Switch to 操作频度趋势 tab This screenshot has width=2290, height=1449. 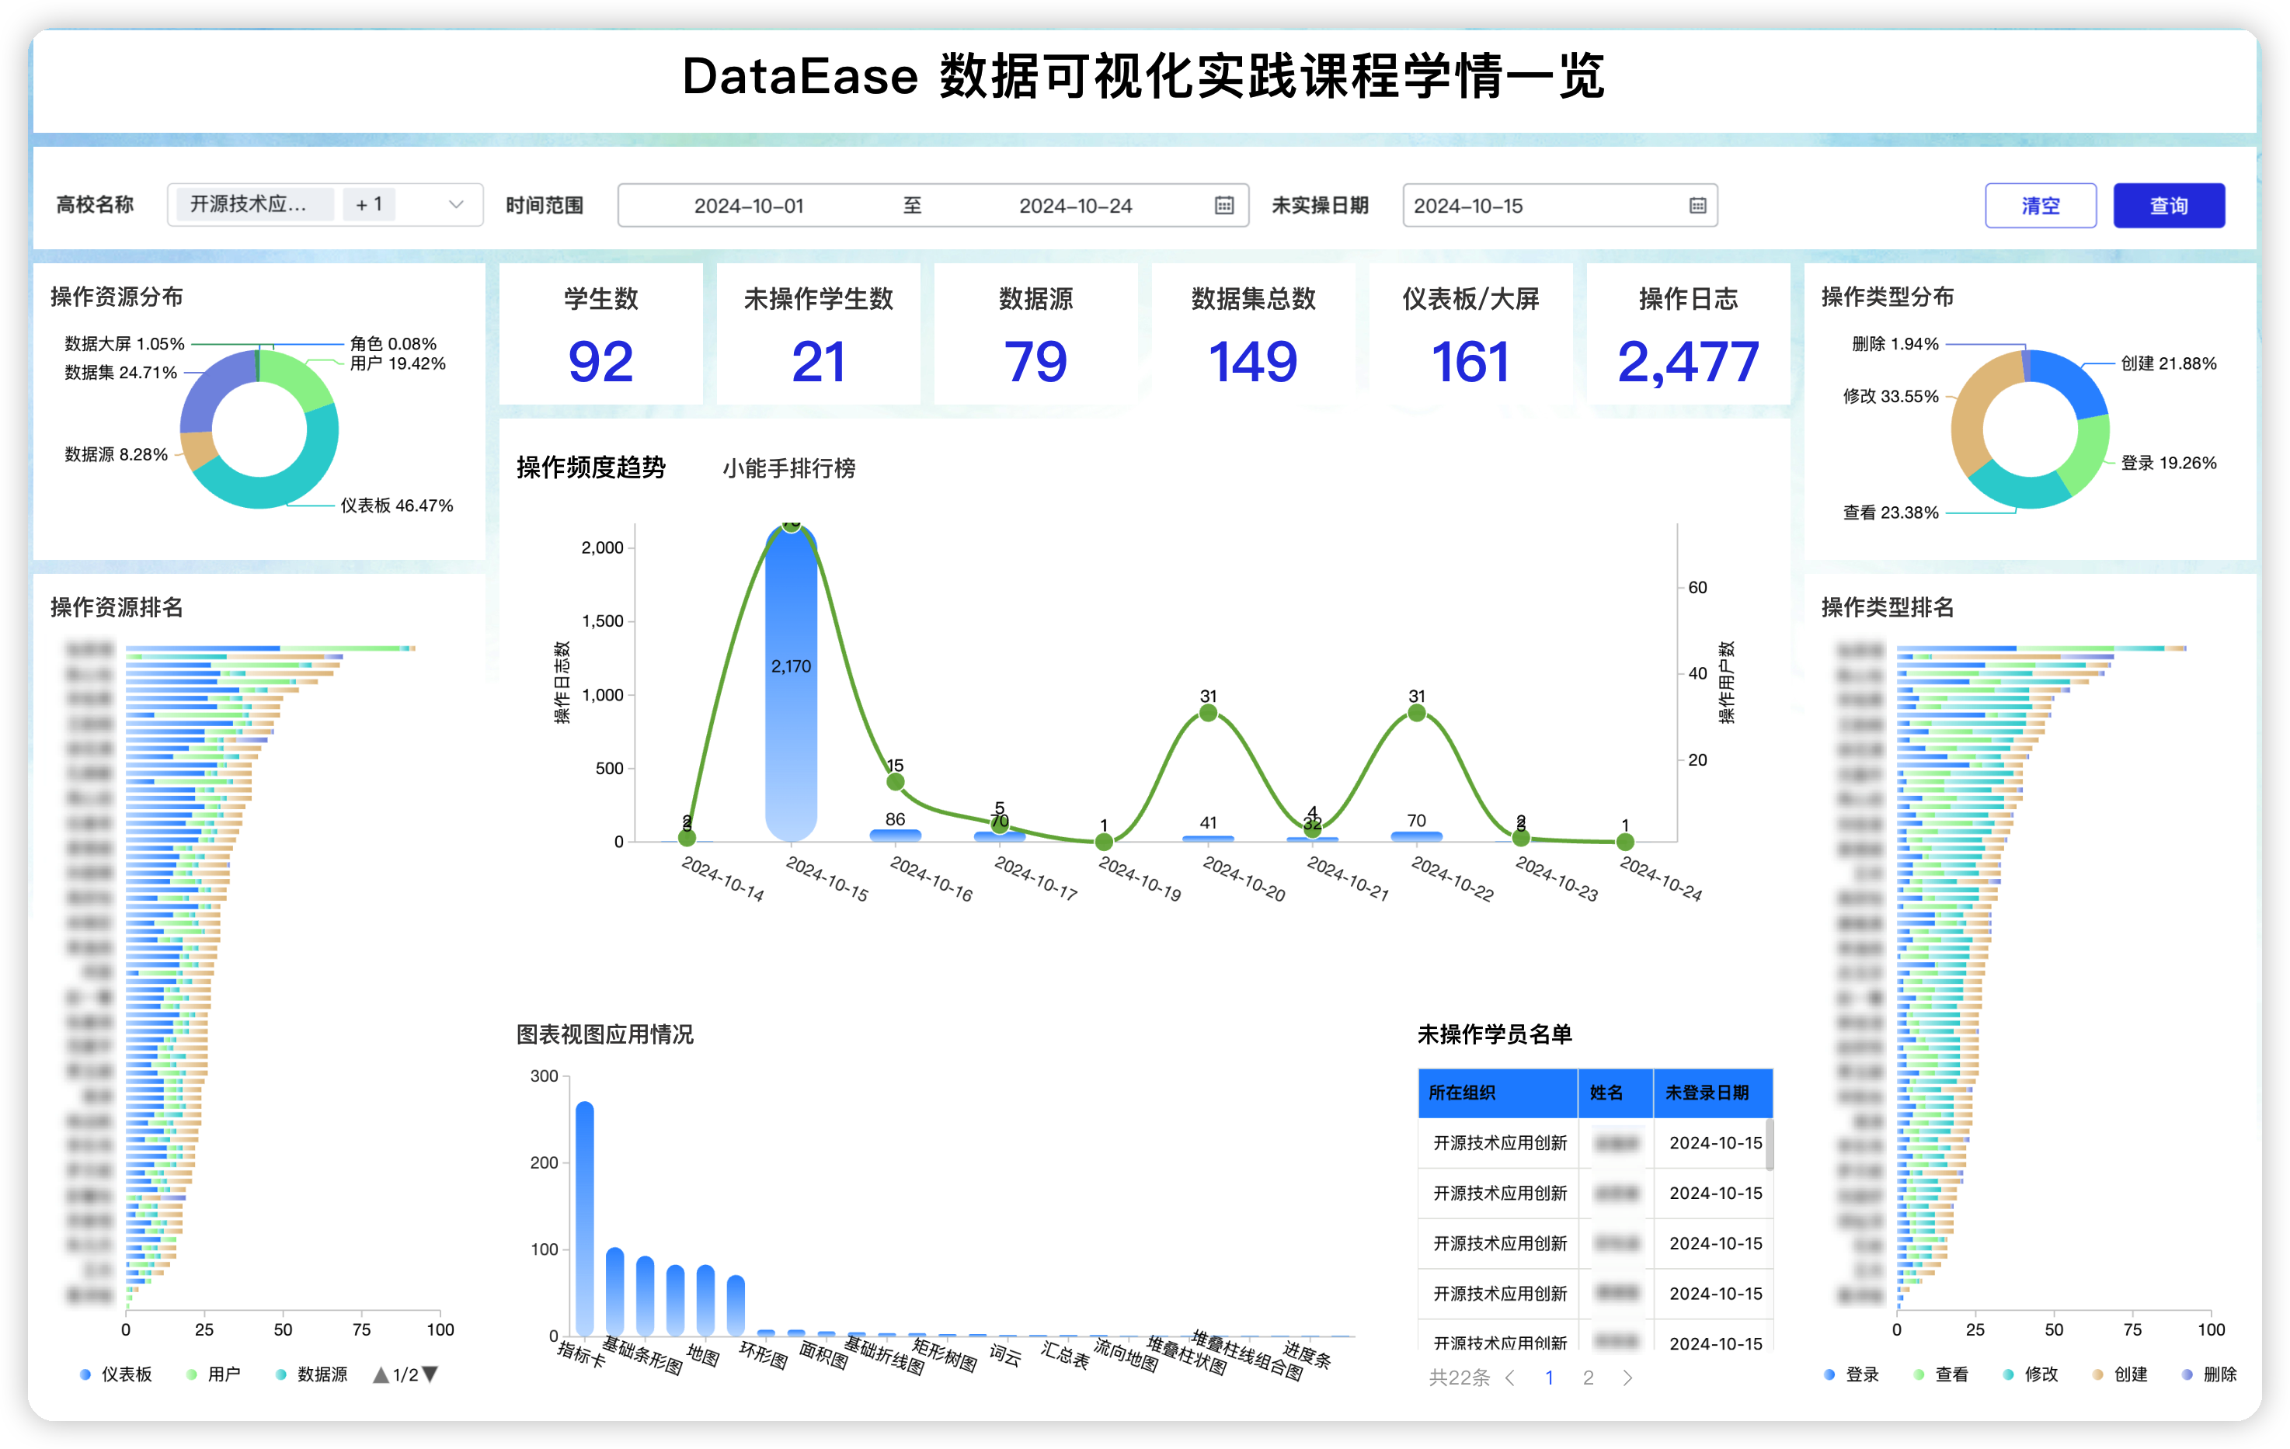[590, 467]
